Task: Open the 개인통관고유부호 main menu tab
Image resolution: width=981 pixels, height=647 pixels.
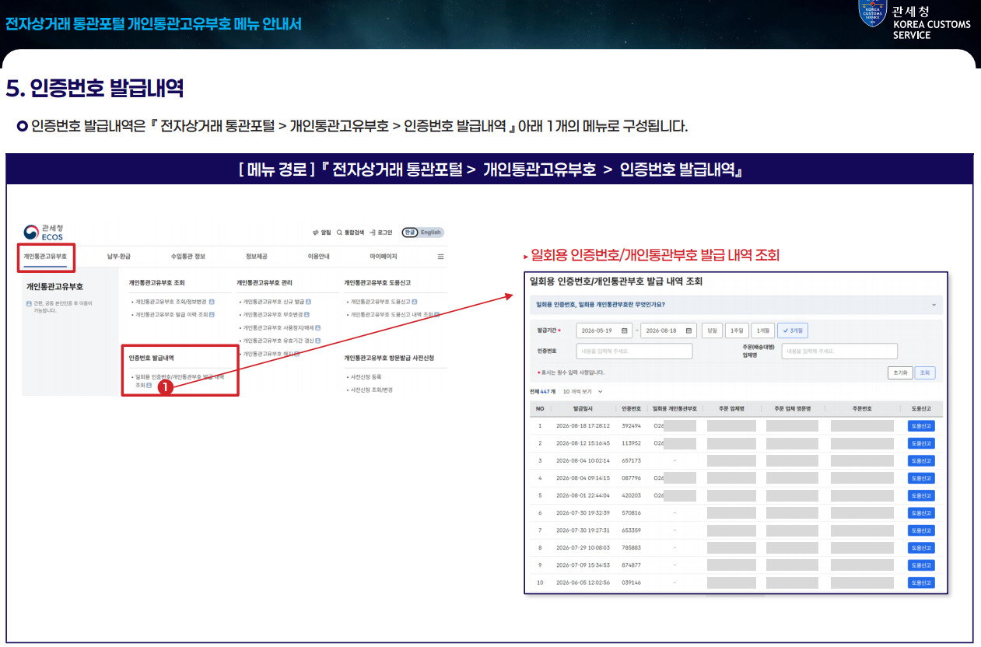Action: coord(45,256)
